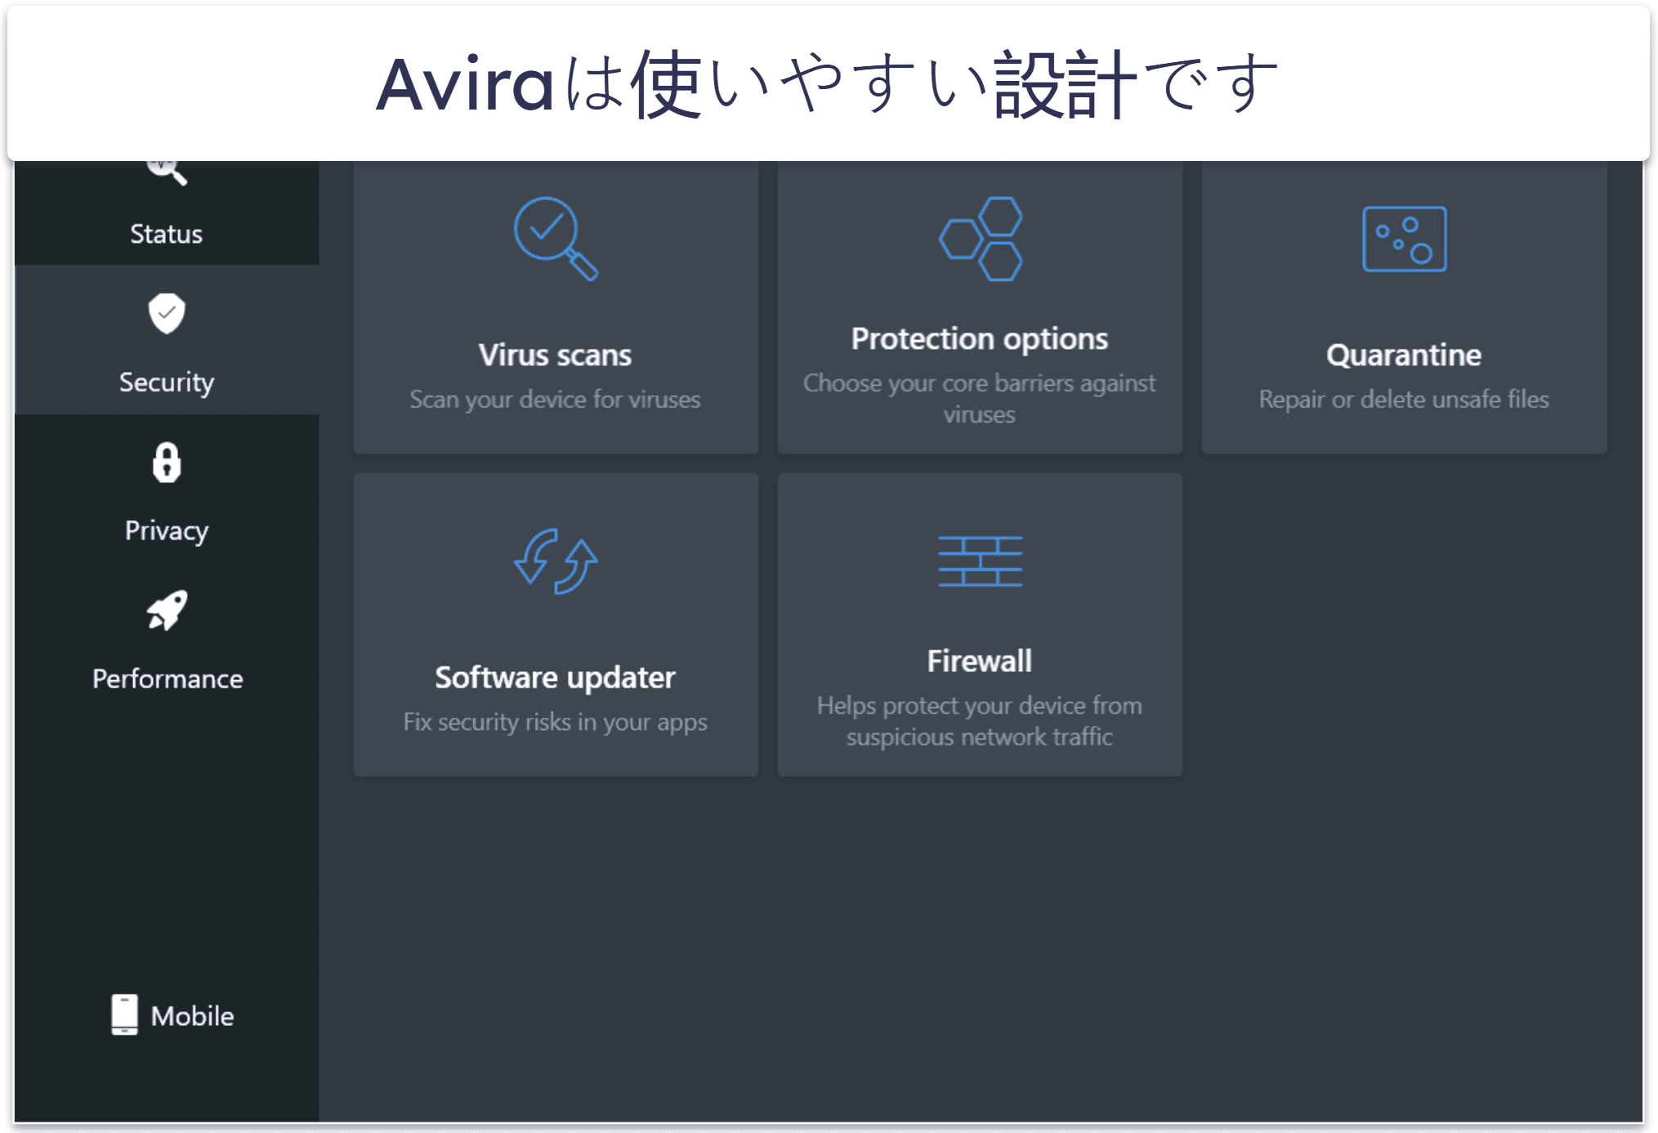Screen dimensions: 1658x1133
Task: Click the Virus scans magnifier-check icon
Action: (556, 239)
